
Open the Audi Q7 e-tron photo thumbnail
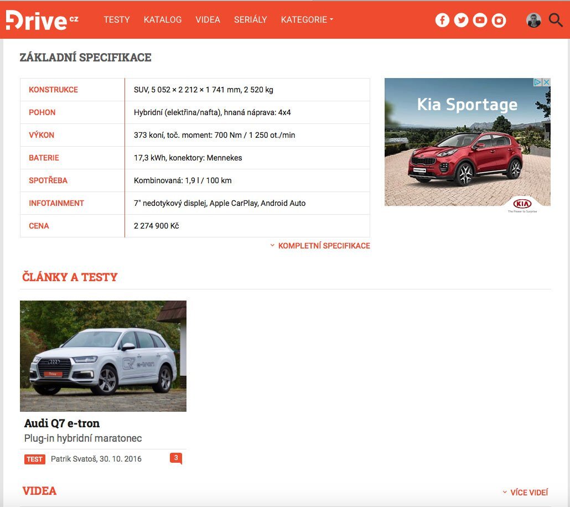click(x=103, y=355)
